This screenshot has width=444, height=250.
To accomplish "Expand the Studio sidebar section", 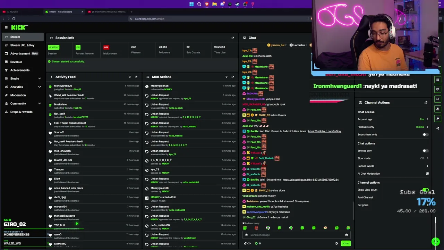I will click(39, 78).
